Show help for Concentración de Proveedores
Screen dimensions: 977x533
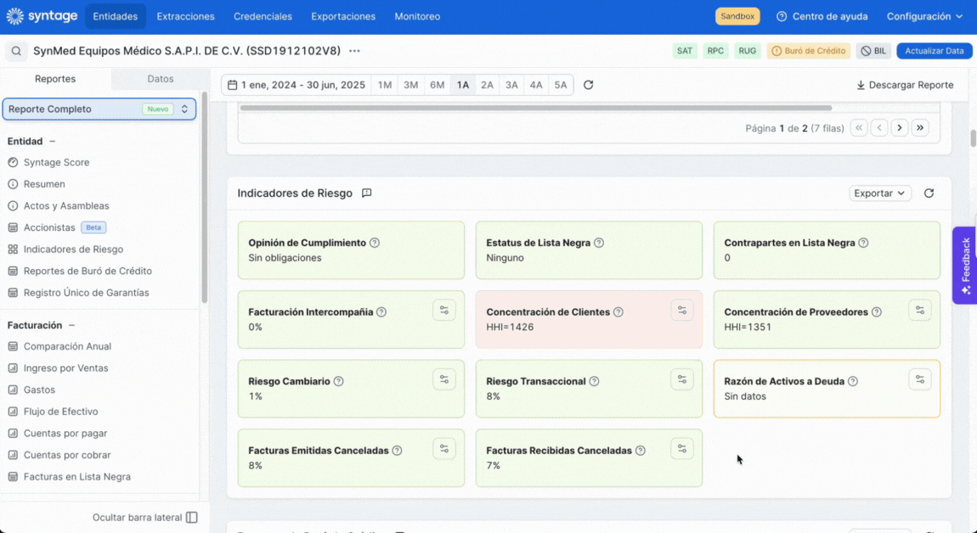[x=877, y=312]
